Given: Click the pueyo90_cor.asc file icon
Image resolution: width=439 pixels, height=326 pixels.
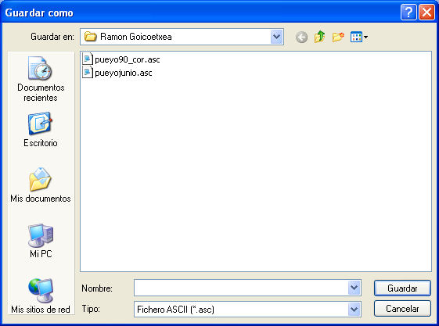Looking at the screenshot, I should tap(88, 59).
